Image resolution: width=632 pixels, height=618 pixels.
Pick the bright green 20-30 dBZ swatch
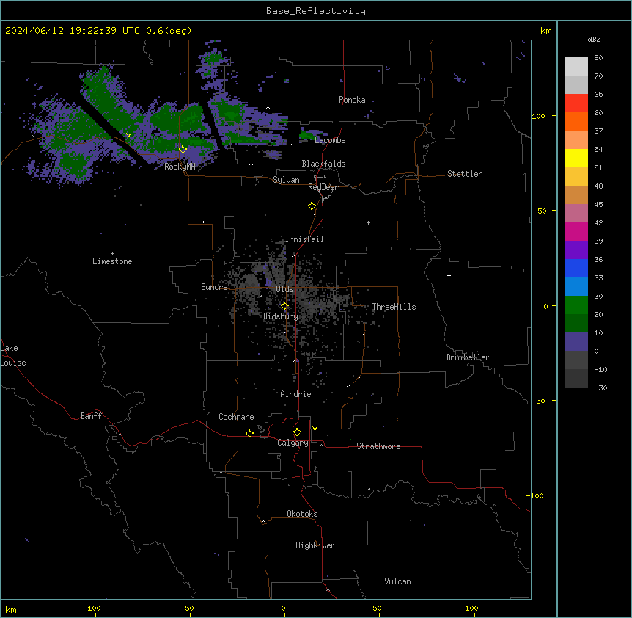pos(576,305)
